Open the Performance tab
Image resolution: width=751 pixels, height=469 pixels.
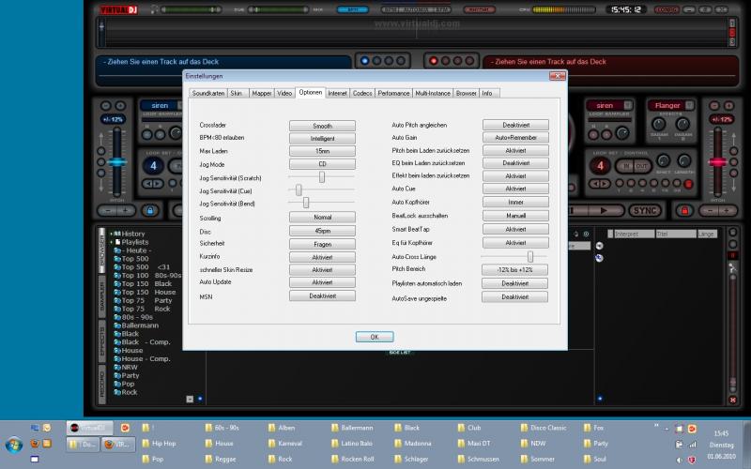tap(393, 93)
